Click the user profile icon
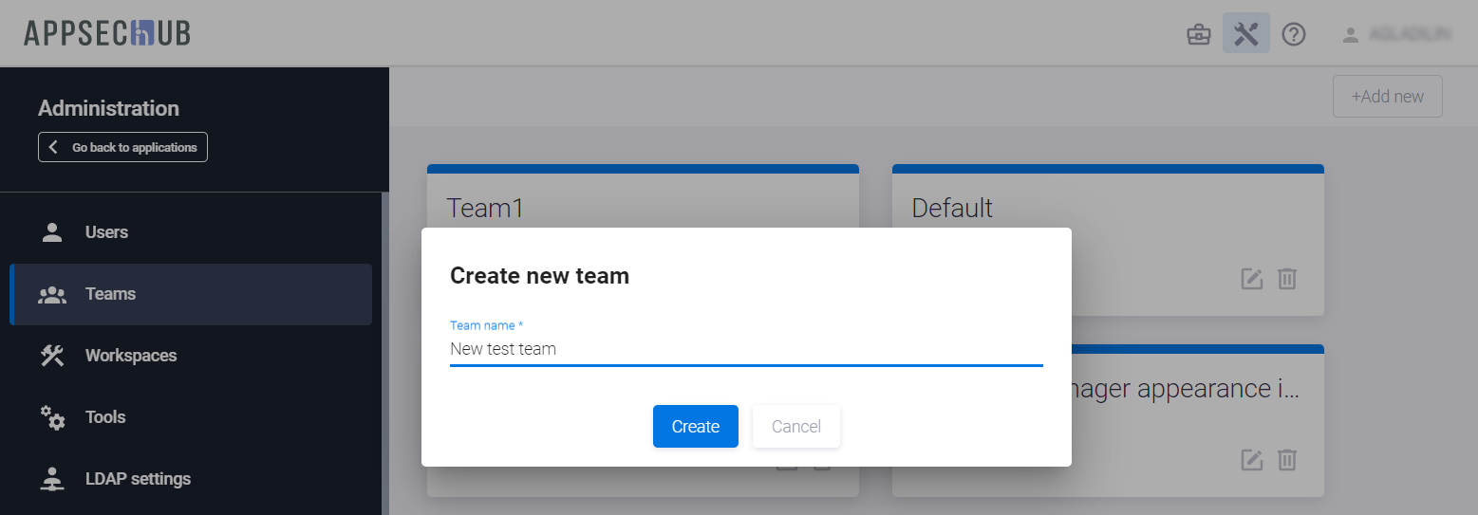 [1350, 34]
